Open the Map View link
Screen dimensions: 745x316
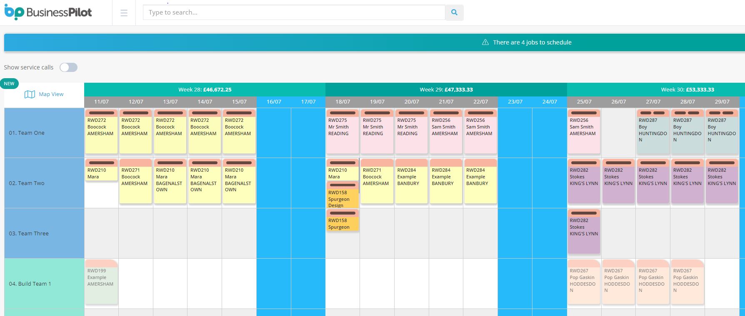click(x=51, y=94)
